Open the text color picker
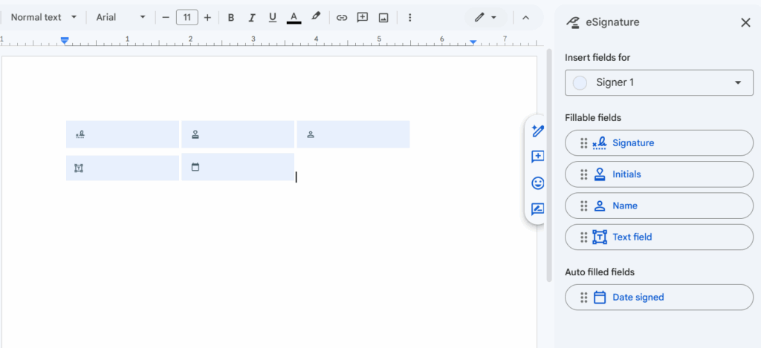The height and width of the screenshot is (348, 761). point(294,18)
